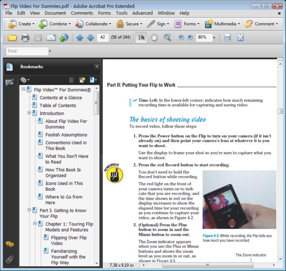Open the Help menu
The width and height of the screenshot is (286, 271).
pos(184,13)
